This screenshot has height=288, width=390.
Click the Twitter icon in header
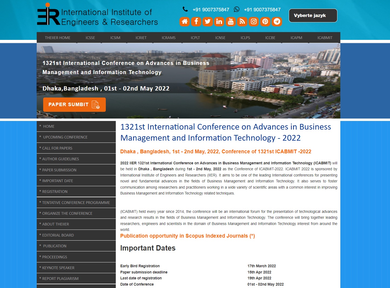(208, 22)
